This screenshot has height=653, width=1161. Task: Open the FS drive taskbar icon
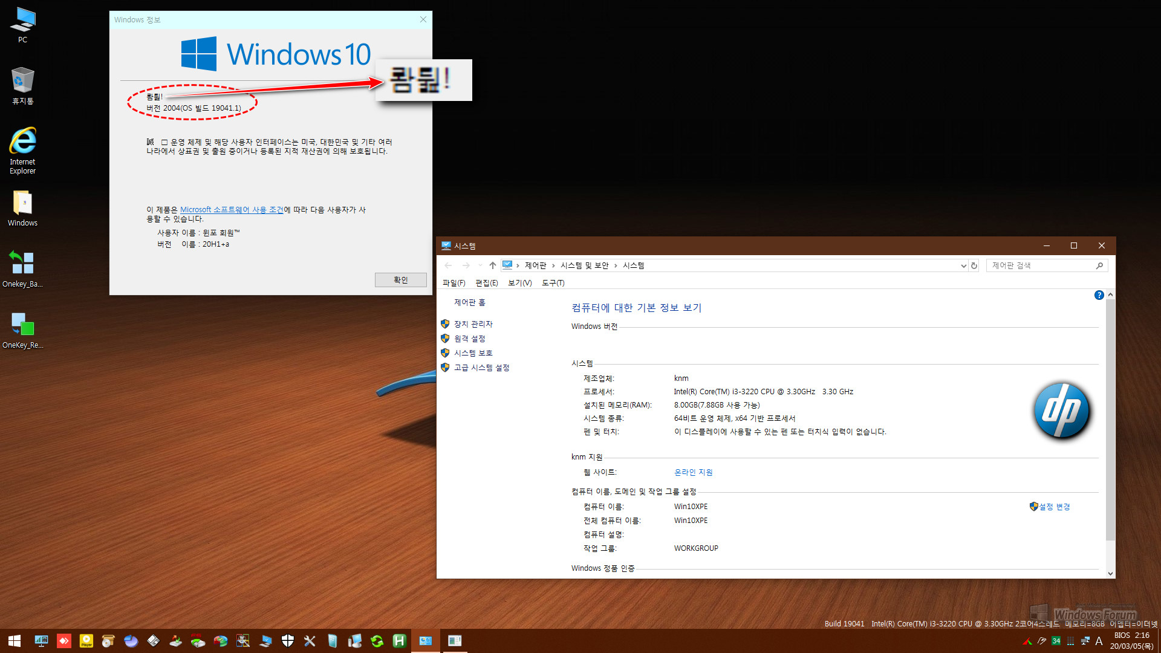click(x=198, y=641)
